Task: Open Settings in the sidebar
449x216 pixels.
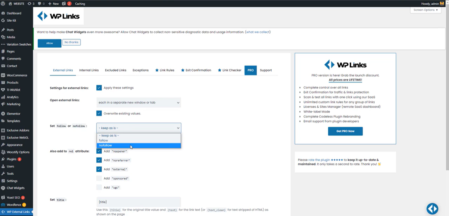Action: tap(12, 181)
